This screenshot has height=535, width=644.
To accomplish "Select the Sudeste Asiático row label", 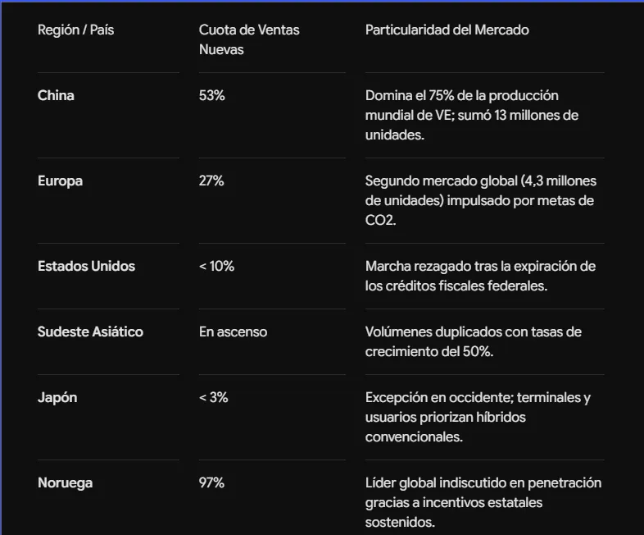I will [x=90, y=332].
